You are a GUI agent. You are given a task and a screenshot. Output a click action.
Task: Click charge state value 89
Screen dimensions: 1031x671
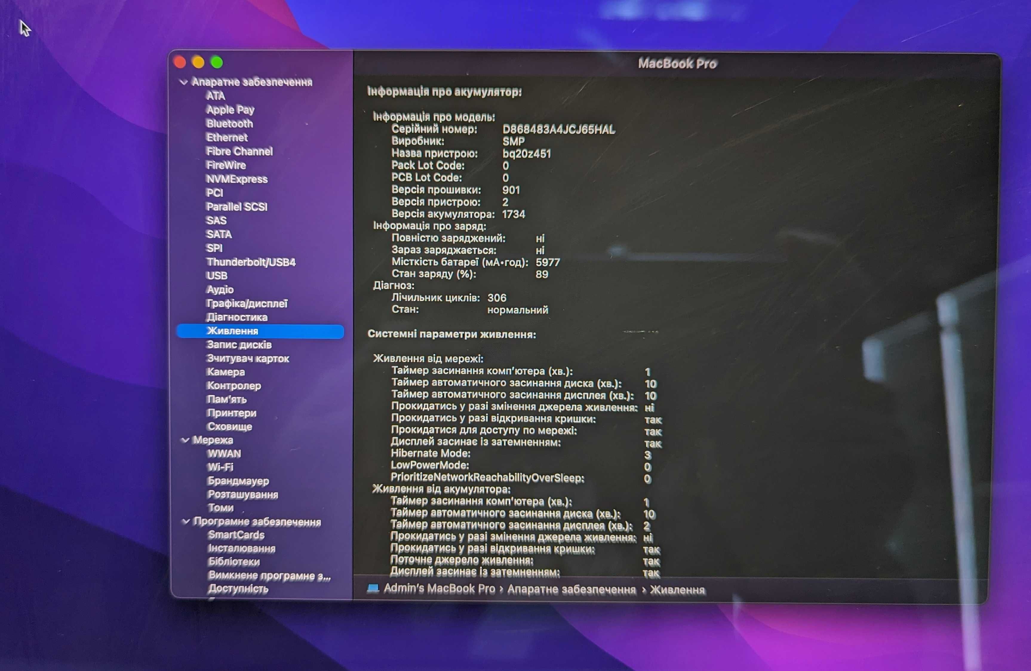tap(542, 274)
